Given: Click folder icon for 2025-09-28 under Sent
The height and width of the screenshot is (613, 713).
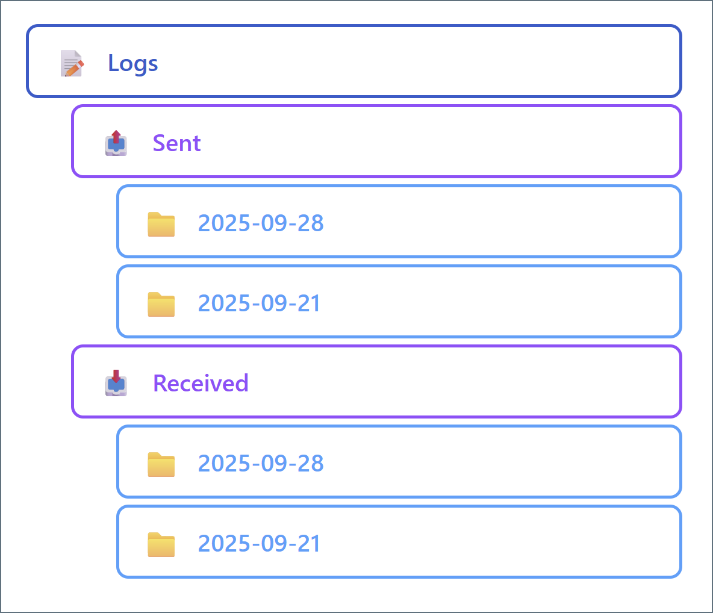Looking at the screenshot, I should click(161, 223).
